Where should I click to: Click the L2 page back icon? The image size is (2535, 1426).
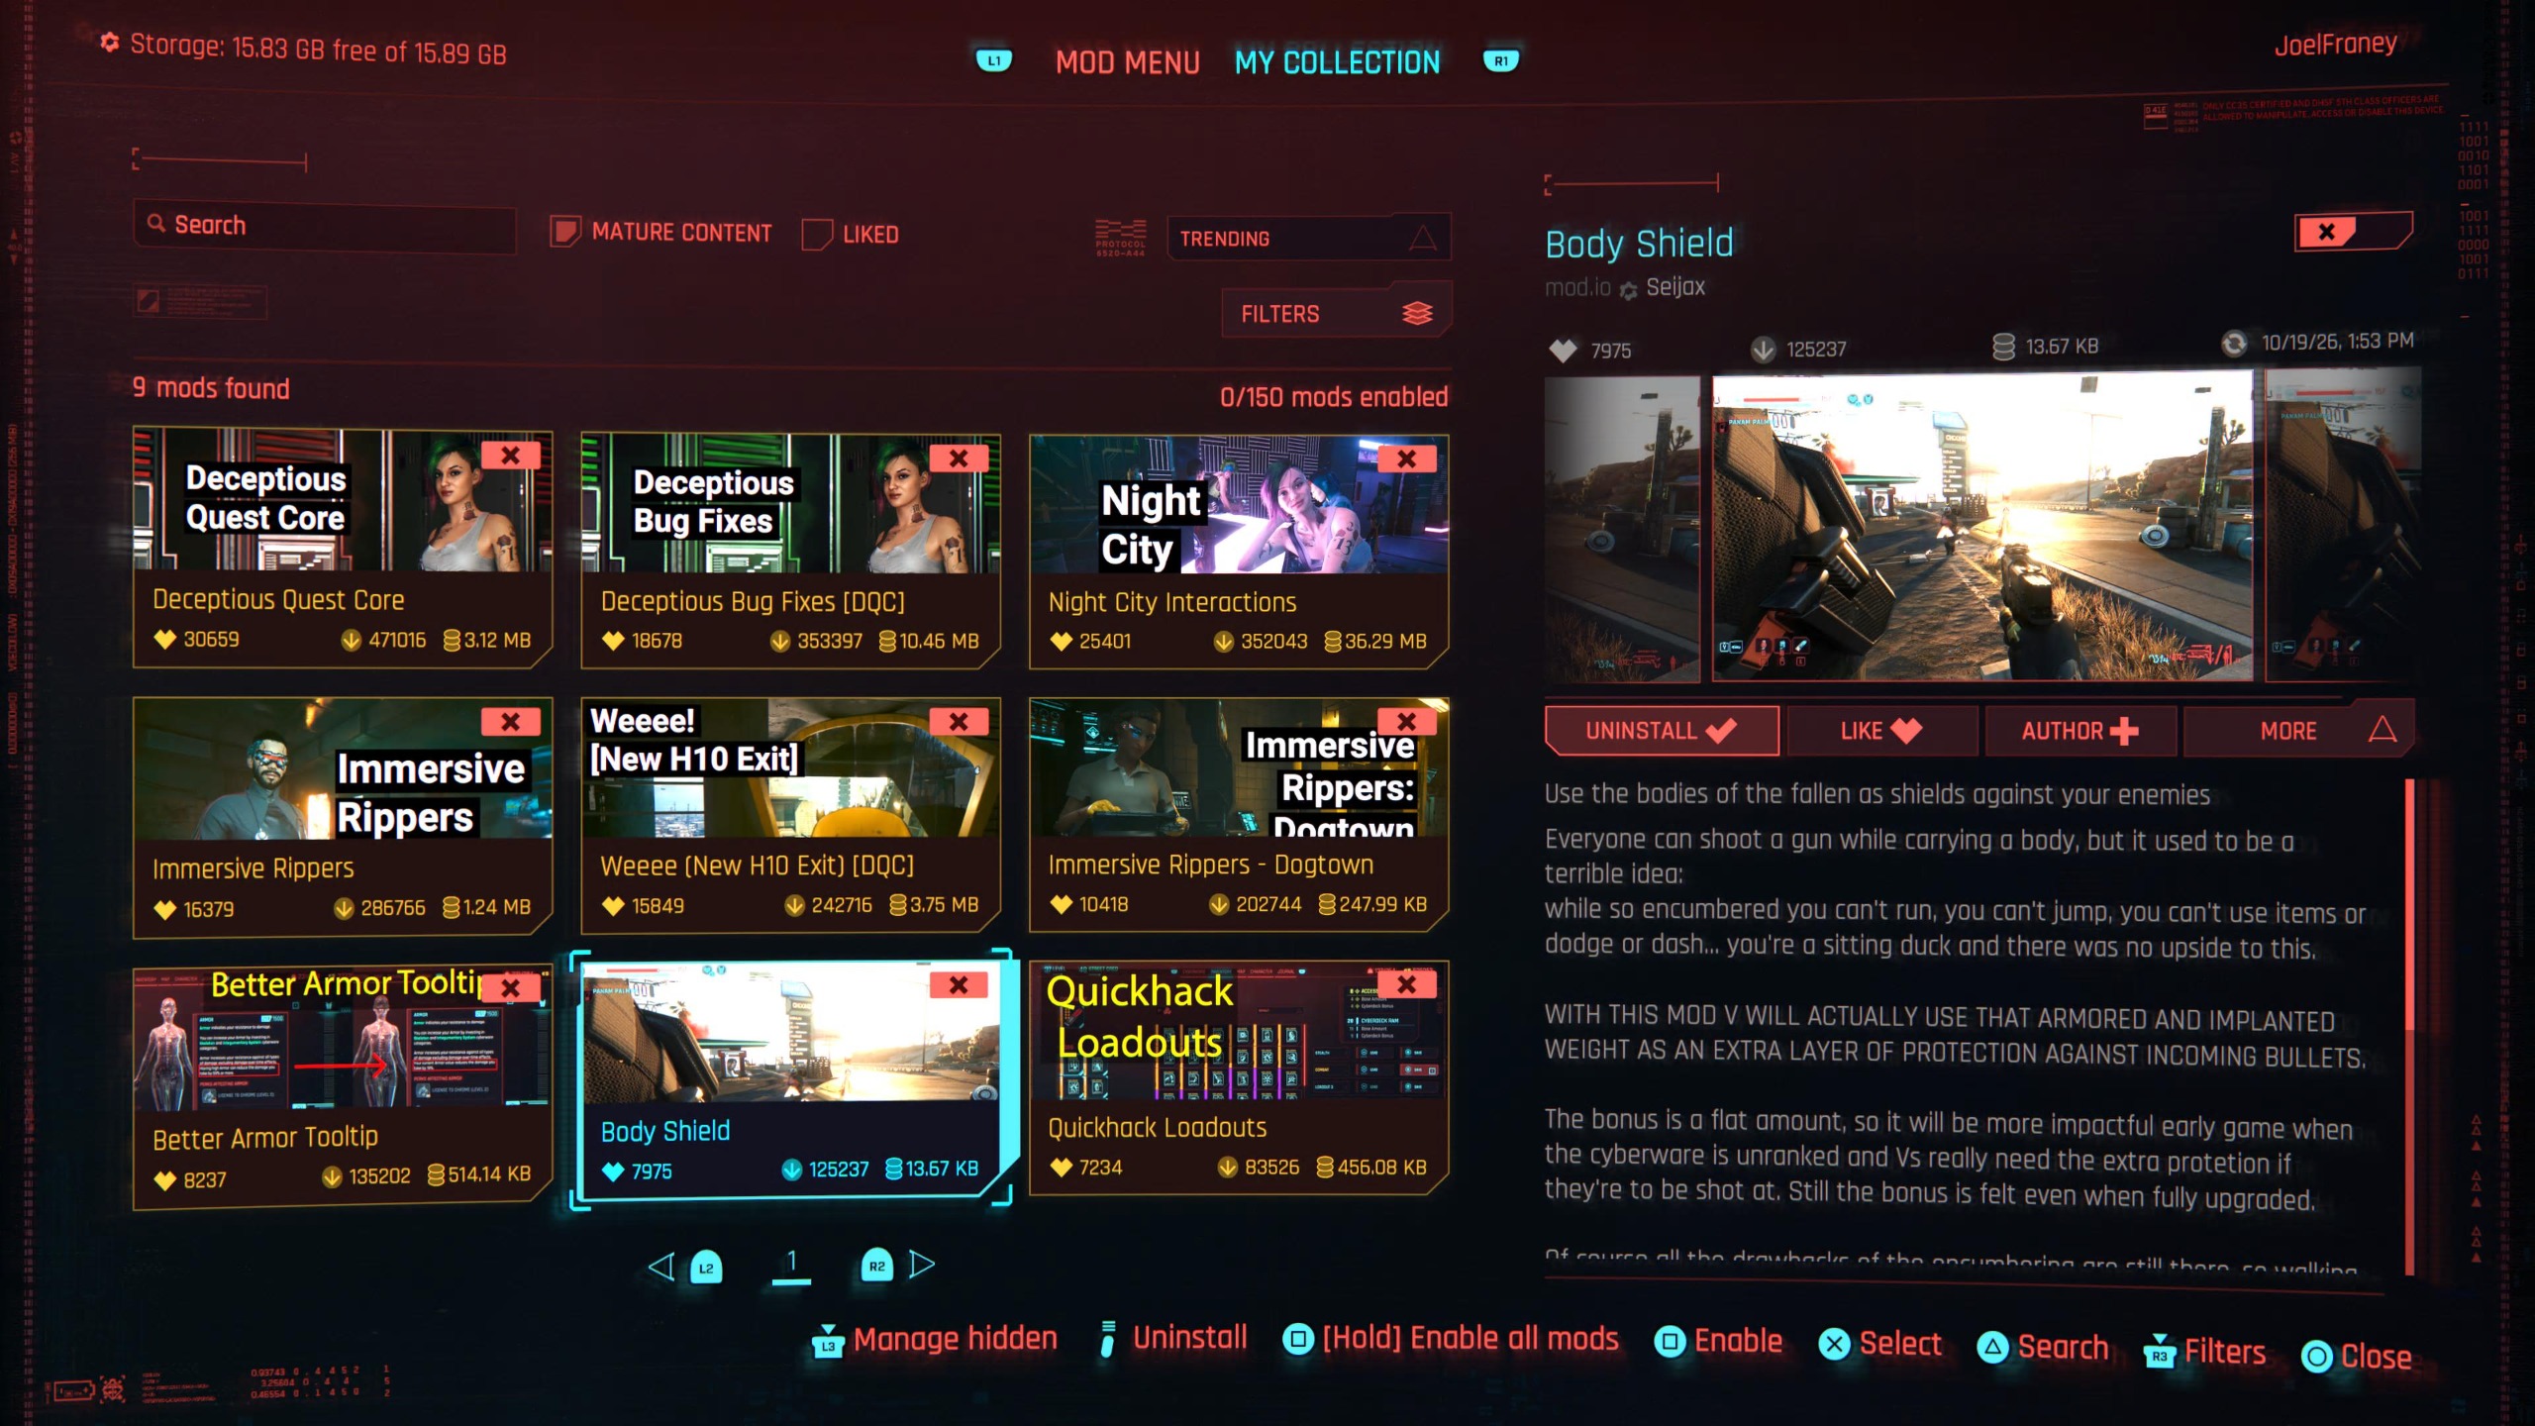click(x=706, y=1268)
